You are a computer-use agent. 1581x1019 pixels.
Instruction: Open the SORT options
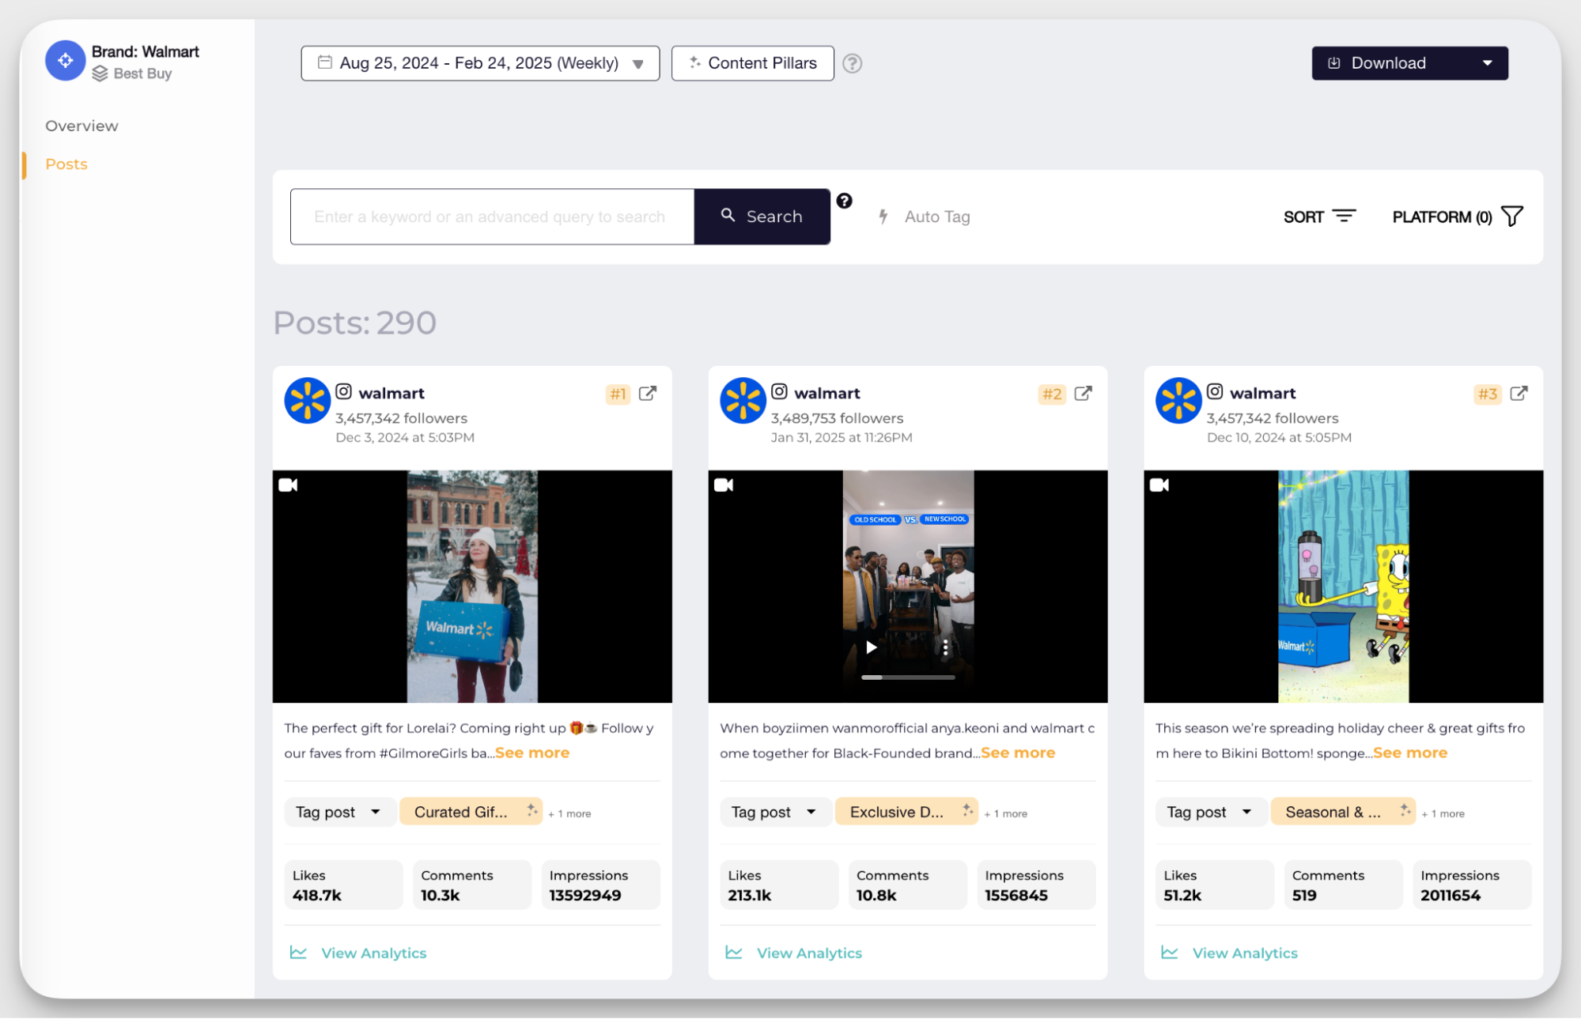point(1319,217)
